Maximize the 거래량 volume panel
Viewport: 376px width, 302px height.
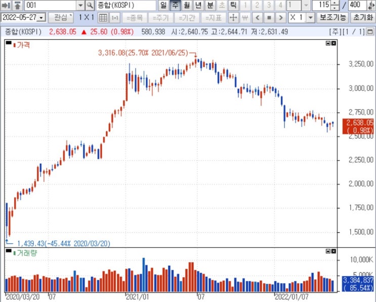328,251
